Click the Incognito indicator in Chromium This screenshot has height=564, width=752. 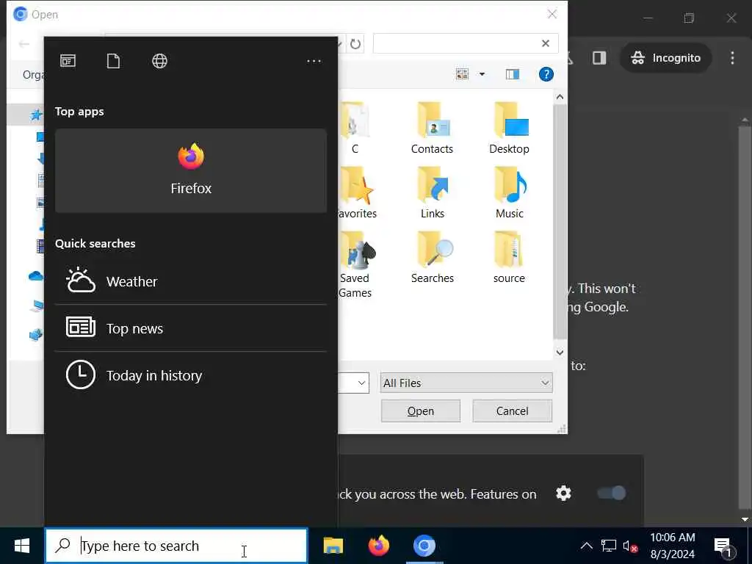click(665, 57)
